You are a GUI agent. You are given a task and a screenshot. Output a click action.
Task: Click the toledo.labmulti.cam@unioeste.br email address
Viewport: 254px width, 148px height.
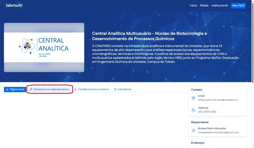tap(218, 100)
